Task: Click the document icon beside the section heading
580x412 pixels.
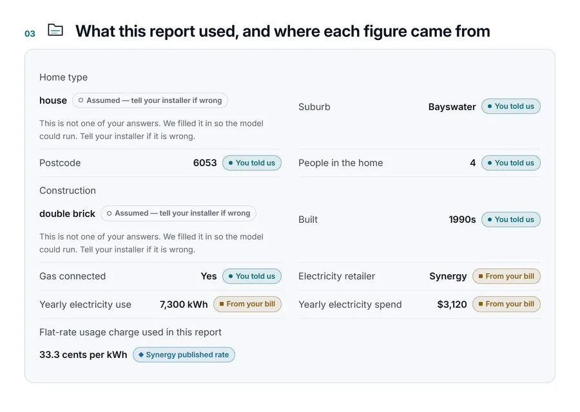Action: tap(55, 30)
